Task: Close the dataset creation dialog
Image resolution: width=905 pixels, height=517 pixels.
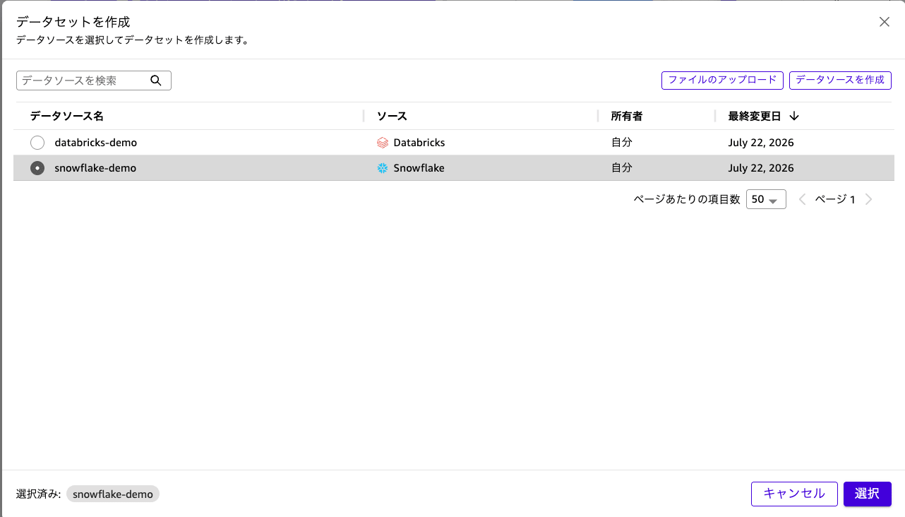Action: tap(884, 22)
